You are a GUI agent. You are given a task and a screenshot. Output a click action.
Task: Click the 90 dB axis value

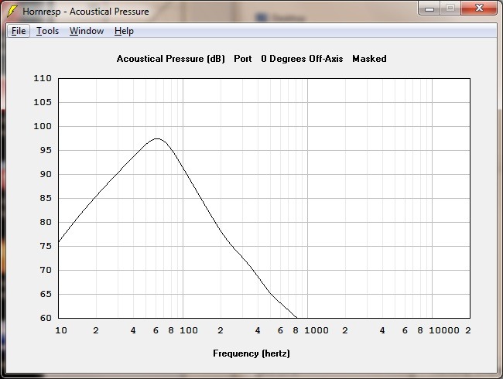[46, 174]
